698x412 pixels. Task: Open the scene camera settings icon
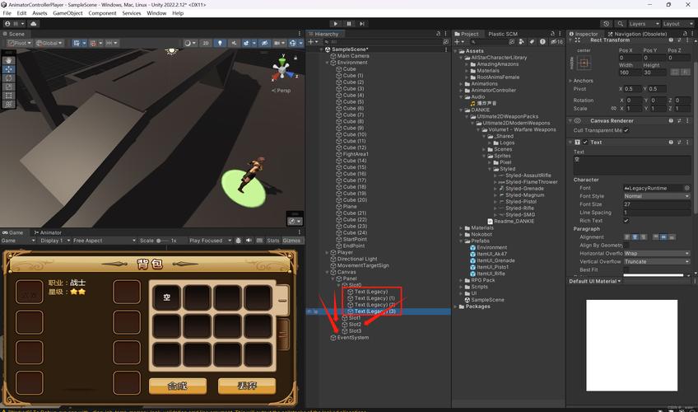pyautogui.click(x=279, y=43)
